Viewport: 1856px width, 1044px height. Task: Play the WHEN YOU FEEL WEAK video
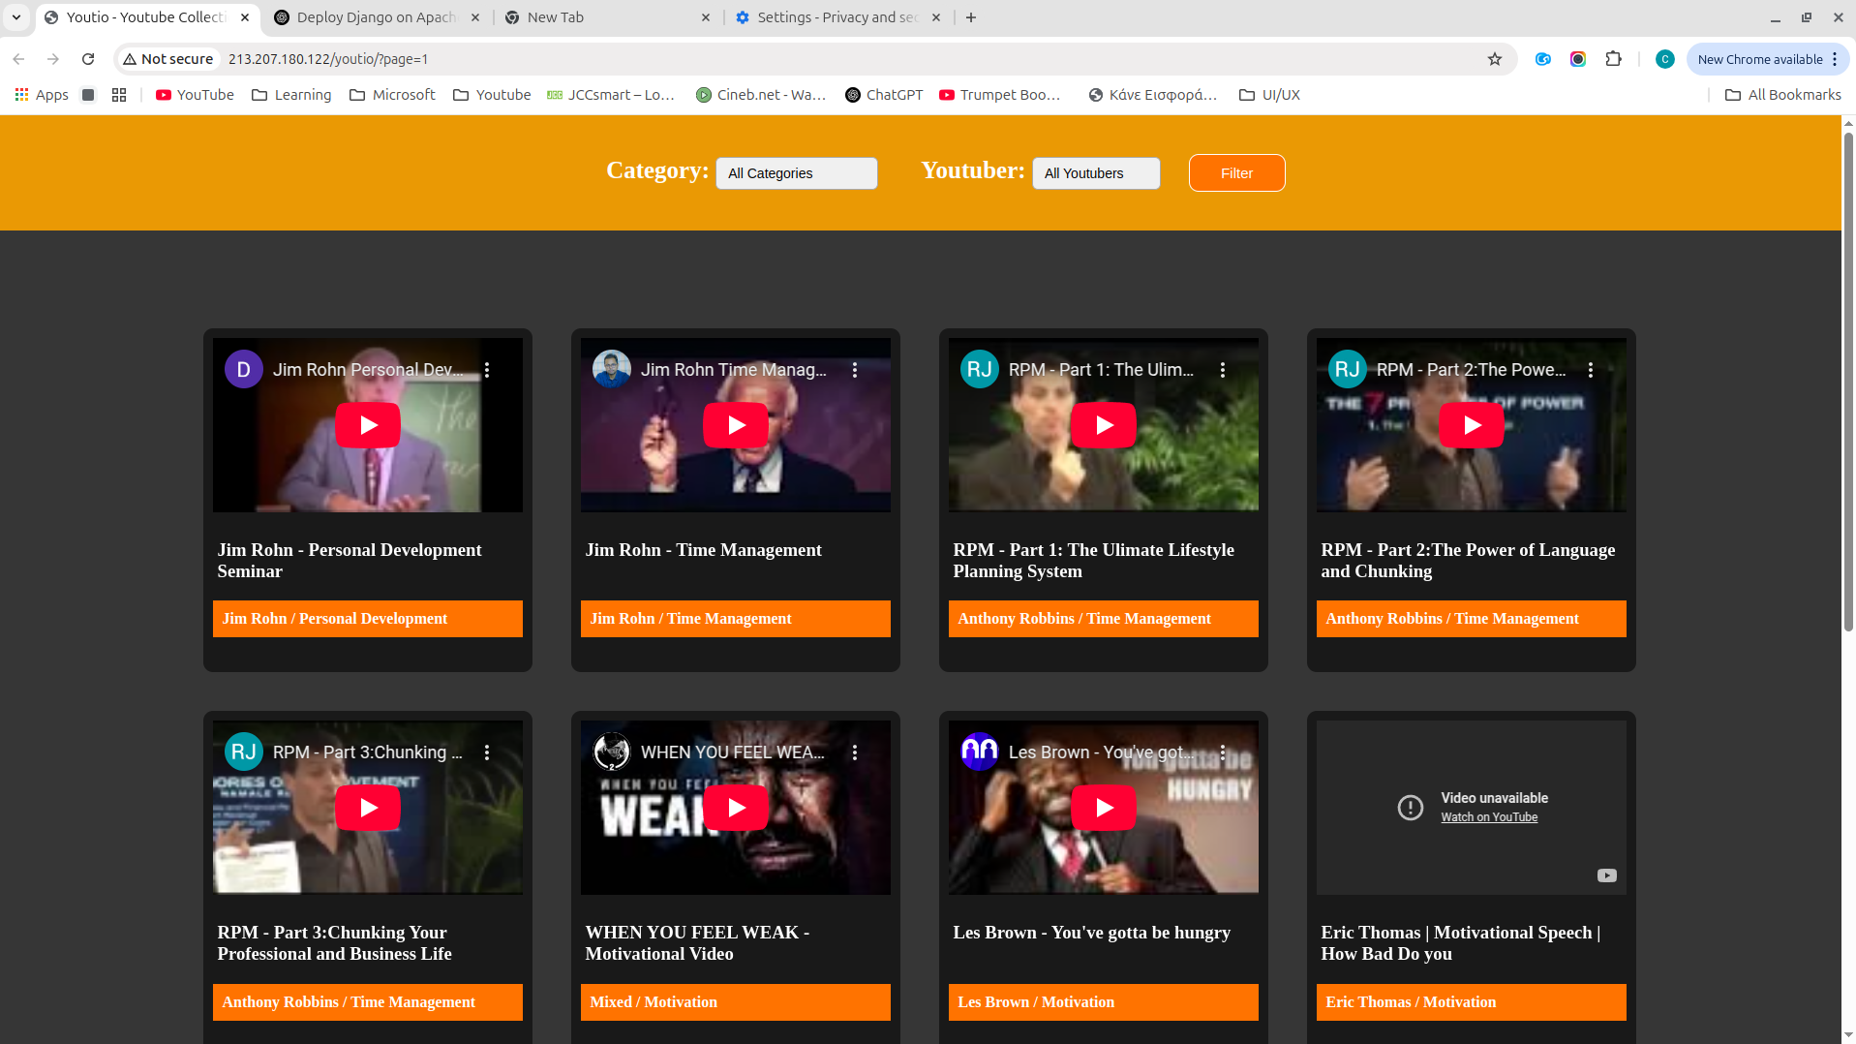click(736, 808)
